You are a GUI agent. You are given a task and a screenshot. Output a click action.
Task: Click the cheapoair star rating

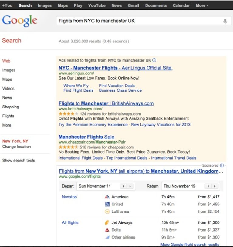tap(68, 147)
